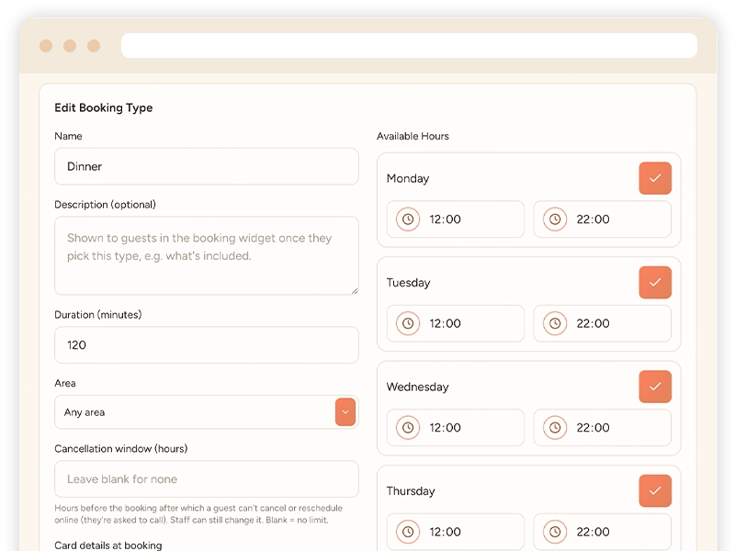Click into the Description textarea
Image resolution: width=735 pixels, height=551 pixels.
pyautogui.click(x=207, y=255)
